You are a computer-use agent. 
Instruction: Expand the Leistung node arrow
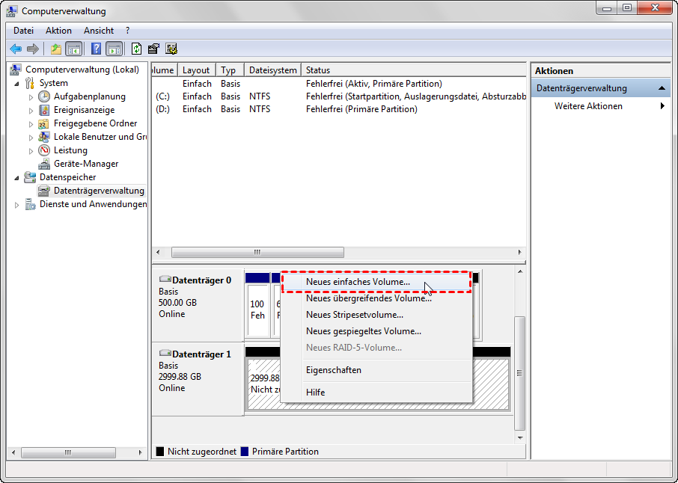point(31,151)
